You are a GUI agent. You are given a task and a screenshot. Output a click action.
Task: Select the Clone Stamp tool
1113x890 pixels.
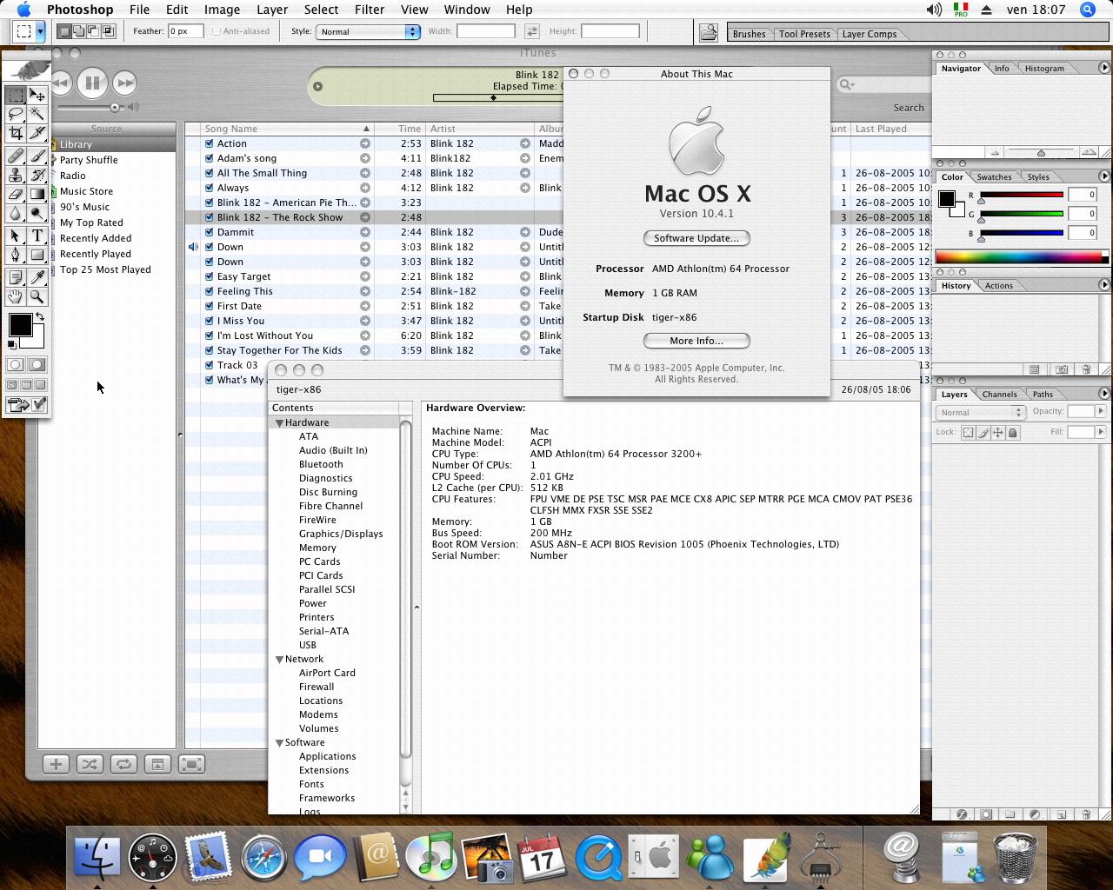pyautogui.click(x=16, y=175)
